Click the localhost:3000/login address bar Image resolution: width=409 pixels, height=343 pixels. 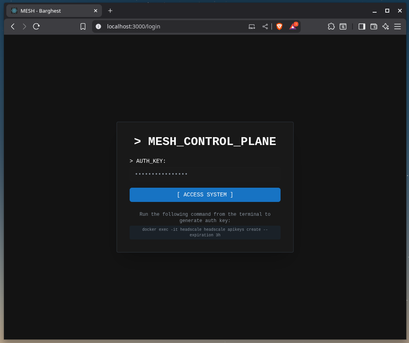click(x=170, y=26)
